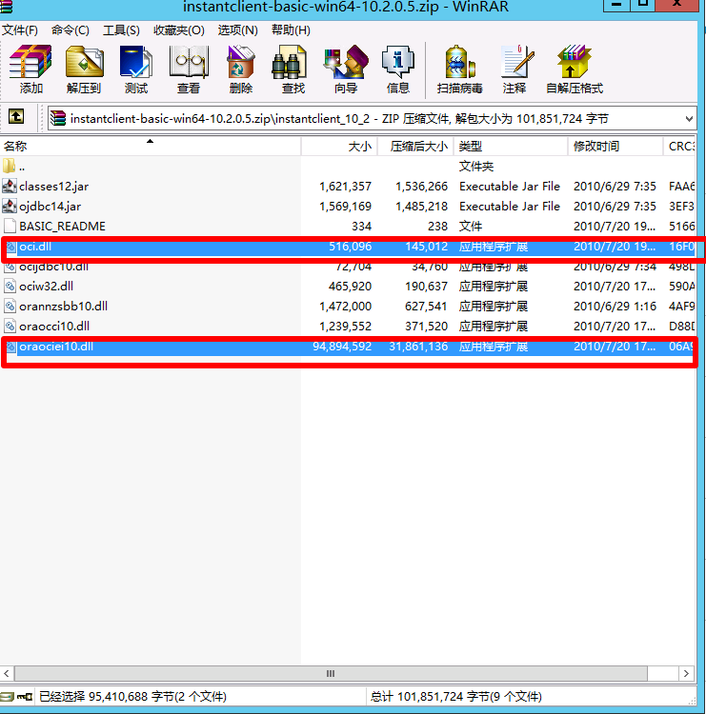Click the 解压到 (Extract To) toolbar icon
The width and height of the screenshot is (706, 714).
tap(84, 62)
